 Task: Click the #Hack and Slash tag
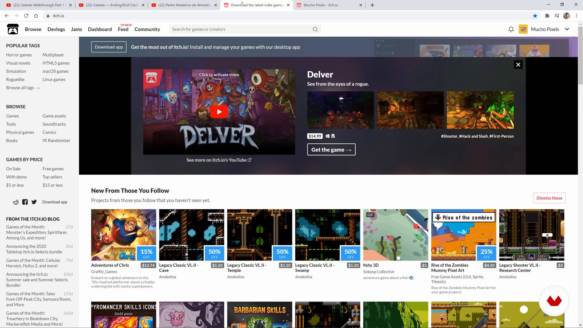pos(473,136)
